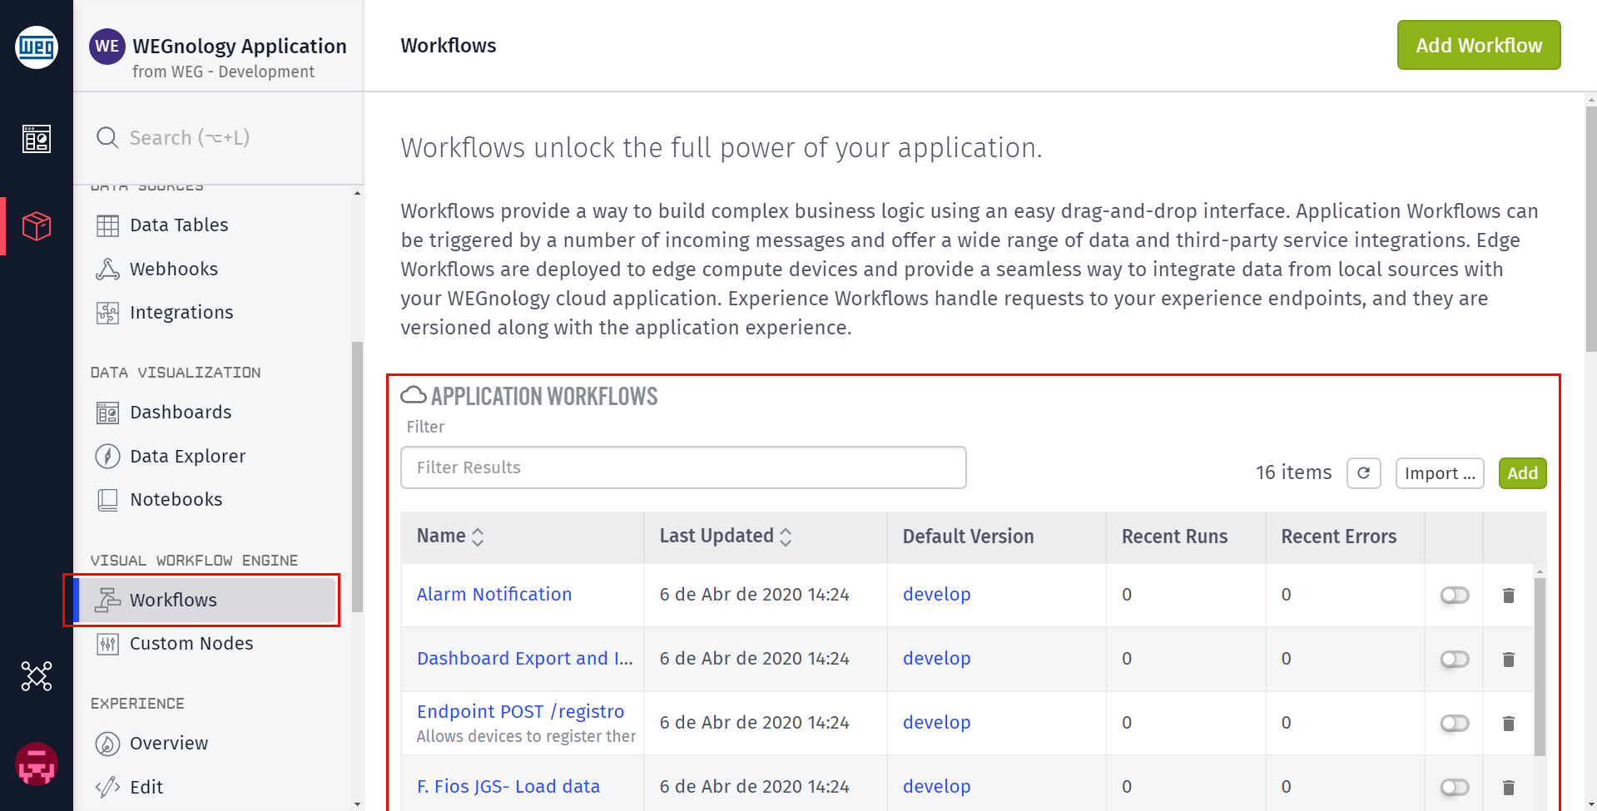Open F. Fios JGS- Load data workflow
Image resolution: width=1597 pixels, height=811 pixels.
[x=508, y=787]
